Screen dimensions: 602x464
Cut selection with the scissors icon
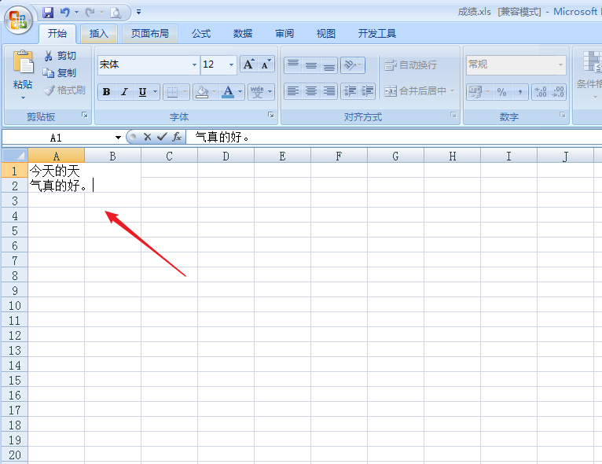(x=48, y=56)
